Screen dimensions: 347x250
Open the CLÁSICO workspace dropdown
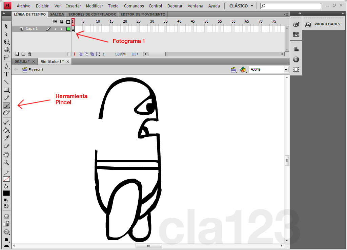coord(241,6)
